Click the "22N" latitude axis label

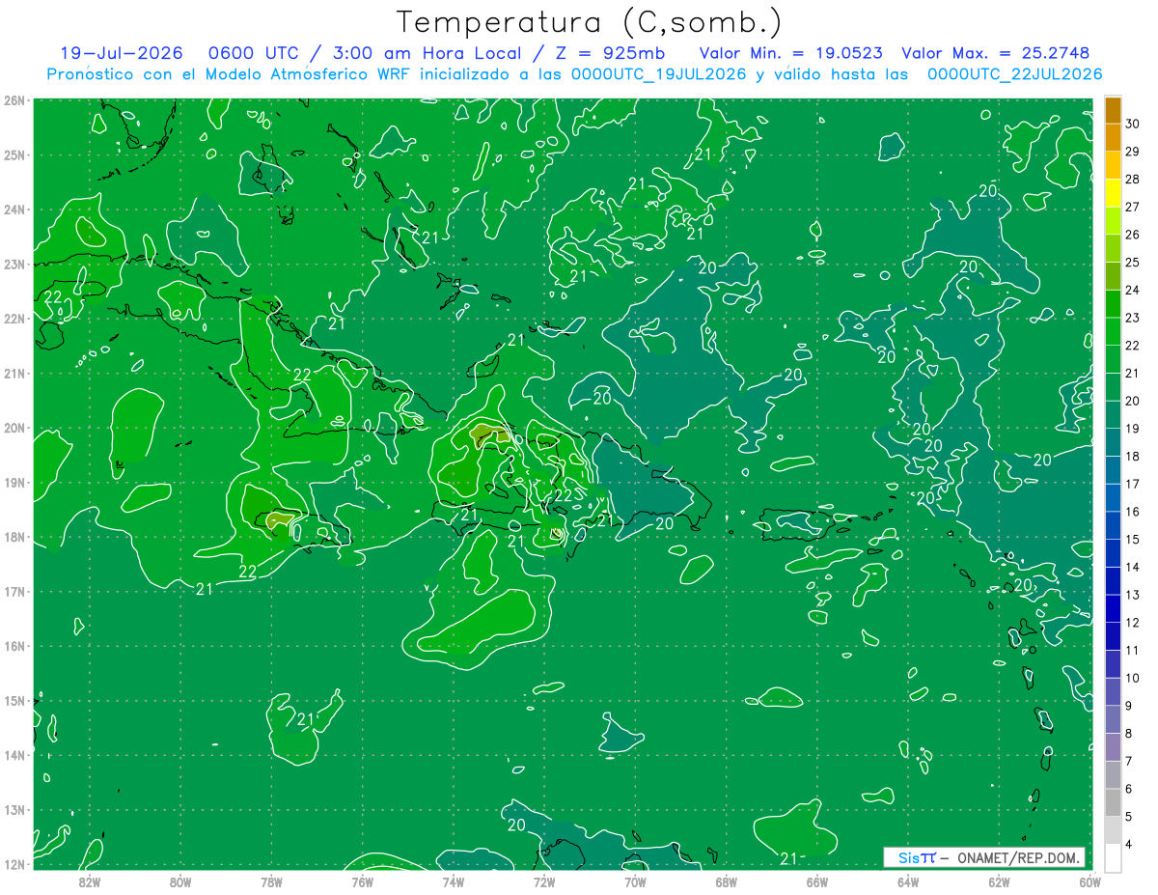[x=15, y=319]
